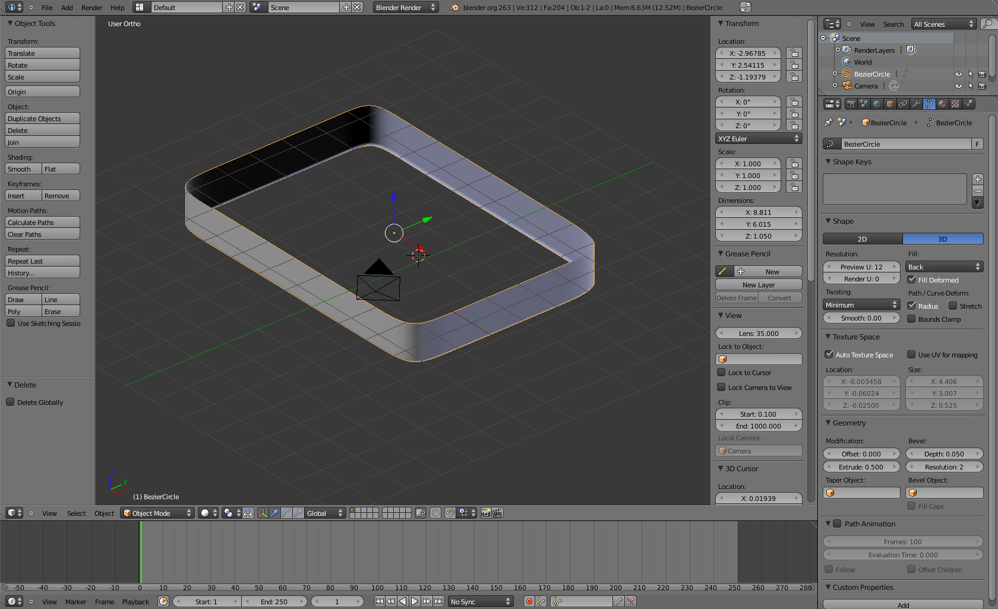Toggle fullscreen of the Info header area
998x609 pixels.
pos(745,7)
